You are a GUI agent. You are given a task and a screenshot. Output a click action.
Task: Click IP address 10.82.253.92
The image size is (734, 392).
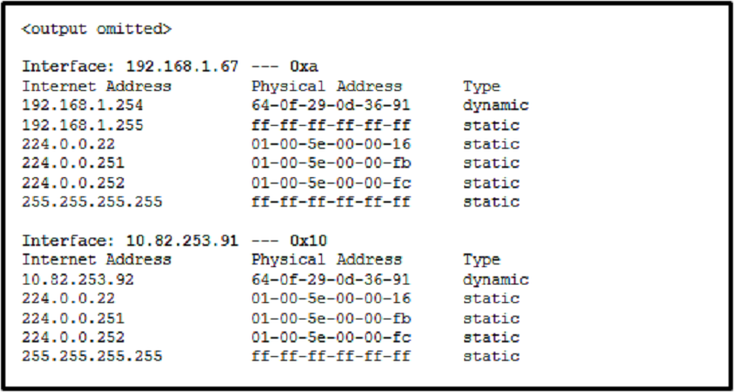(78, 280)
